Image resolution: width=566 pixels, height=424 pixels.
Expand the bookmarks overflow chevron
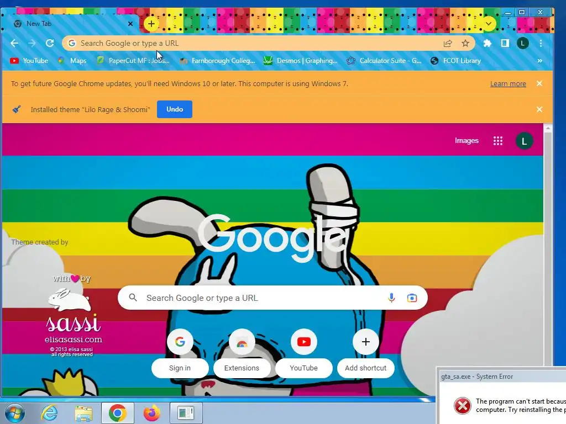pos(539,61)
